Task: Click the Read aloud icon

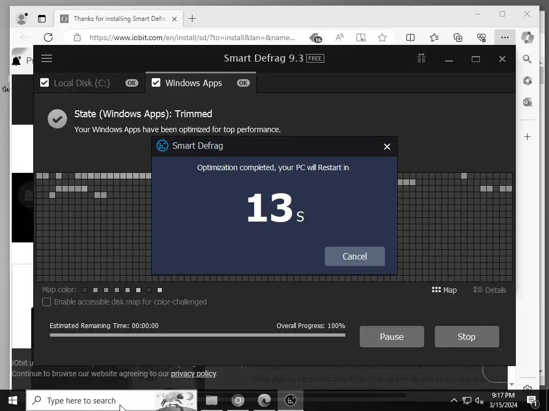Action: (339, 37)
